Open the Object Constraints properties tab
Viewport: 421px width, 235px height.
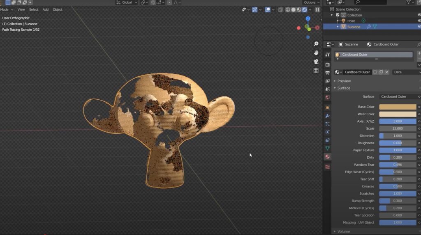tap(327, 140)
